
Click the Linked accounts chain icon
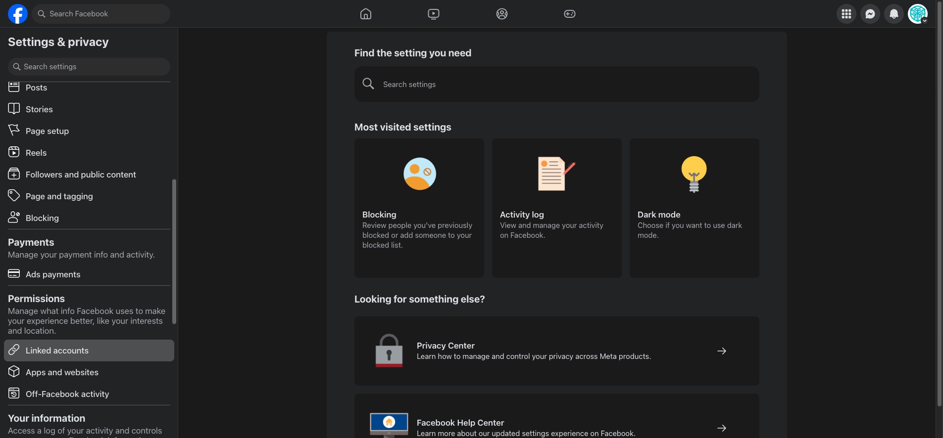(14, 350)
